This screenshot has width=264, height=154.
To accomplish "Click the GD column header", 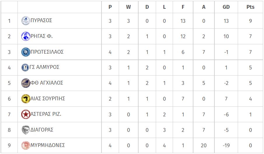I will (226, 7).
